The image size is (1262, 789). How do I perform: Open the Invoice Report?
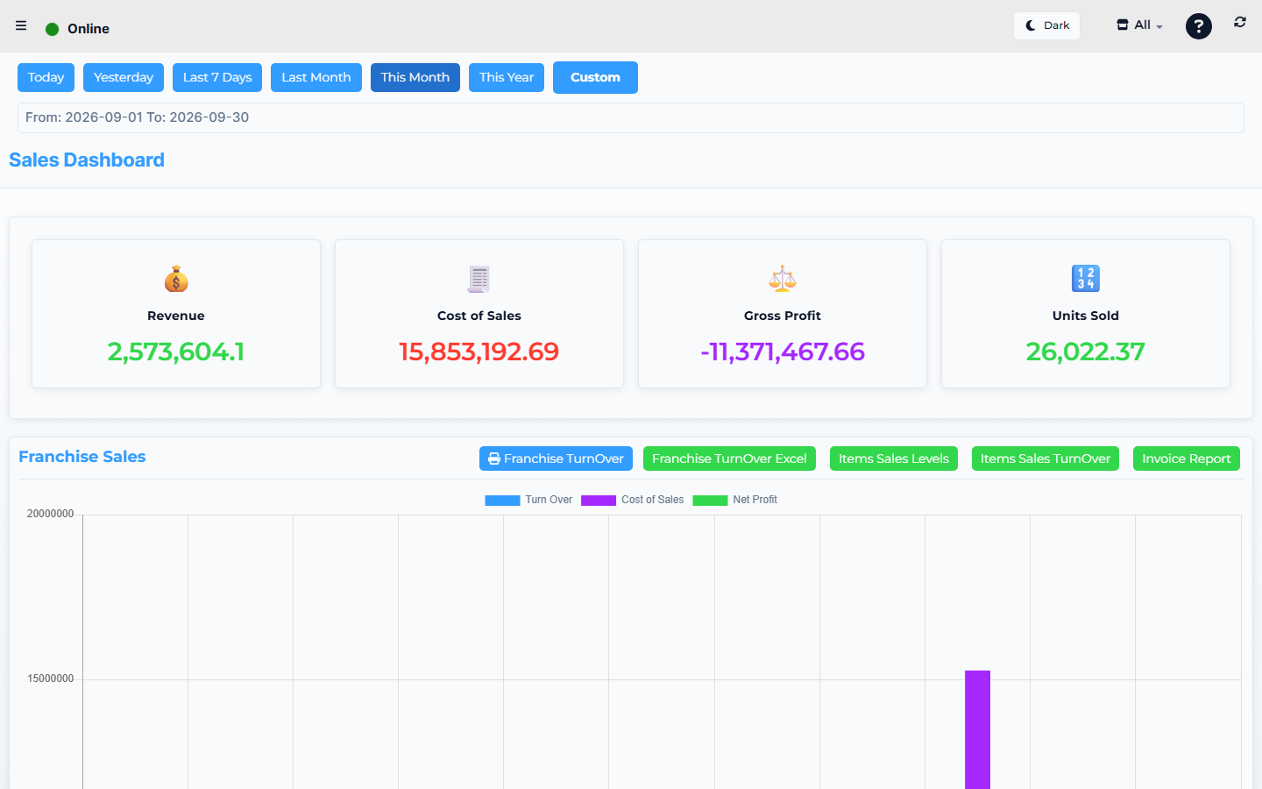pyautogui.click(x=1187, y=458)
